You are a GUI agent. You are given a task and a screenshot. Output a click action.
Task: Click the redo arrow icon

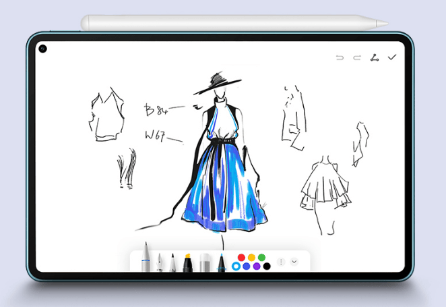357,57
